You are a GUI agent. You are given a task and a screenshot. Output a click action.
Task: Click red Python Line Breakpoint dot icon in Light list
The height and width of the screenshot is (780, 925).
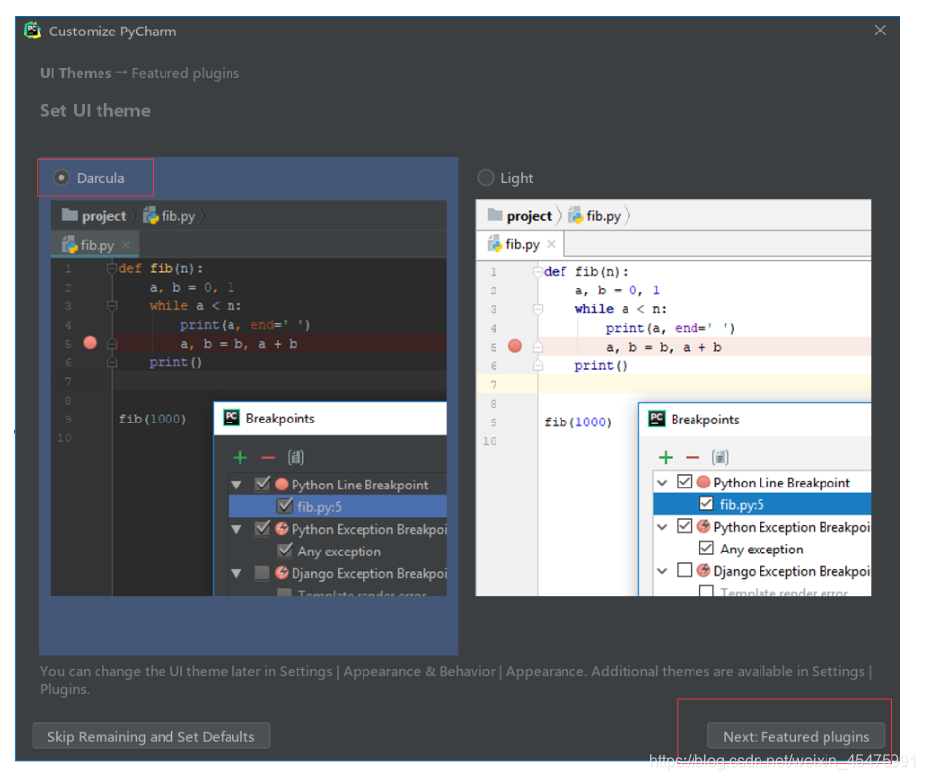click(703, 482)
